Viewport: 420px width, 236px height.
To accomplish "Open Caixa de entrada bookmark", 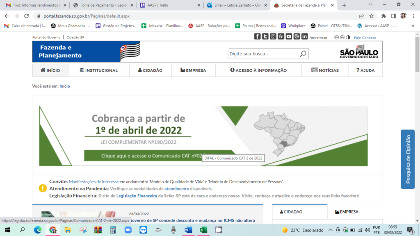I will (x=25, y=26).
